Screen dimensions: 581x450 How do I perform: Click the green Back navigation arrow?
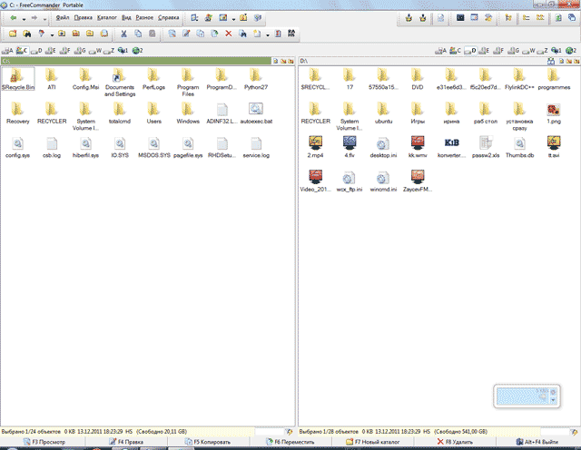(x=11, y=17)
